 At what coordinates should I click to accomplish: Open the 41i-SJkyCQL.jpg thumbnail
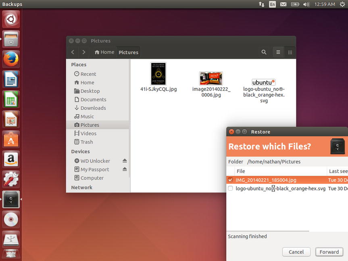[x=158, y=73]
